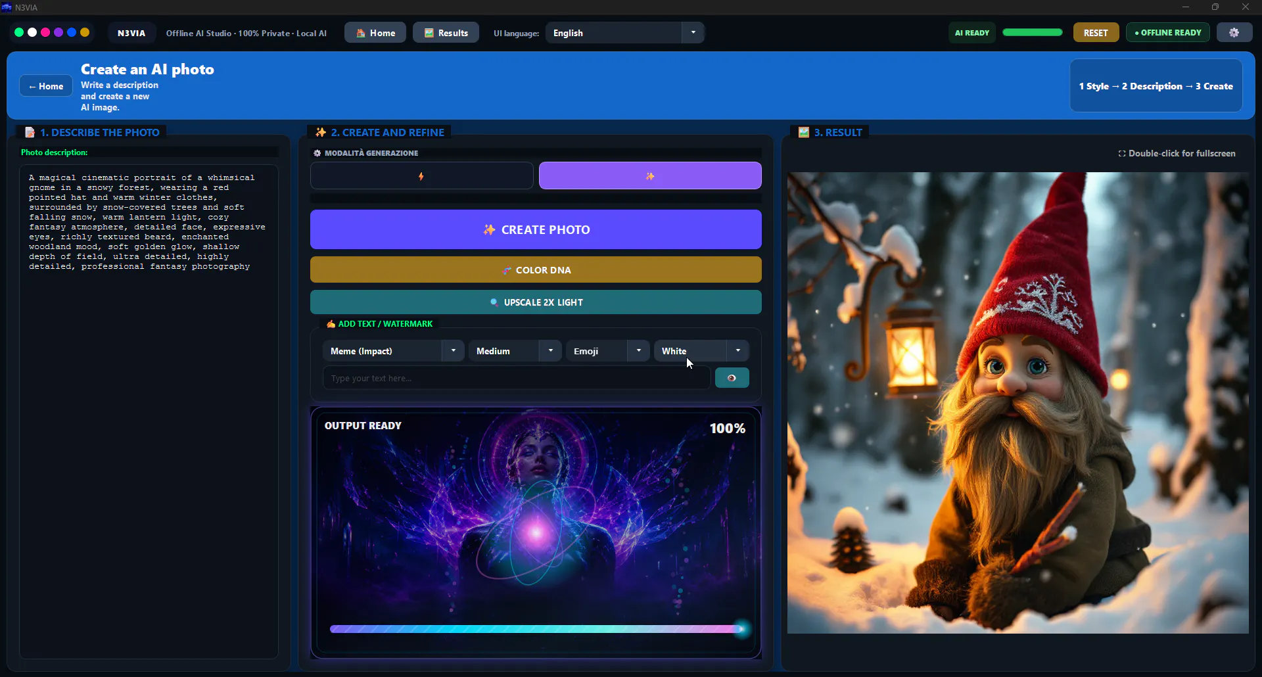Screen dimensions: 1262x677
Task: Click the OUTPUT READY animation preview
Action: click(536, 532)
